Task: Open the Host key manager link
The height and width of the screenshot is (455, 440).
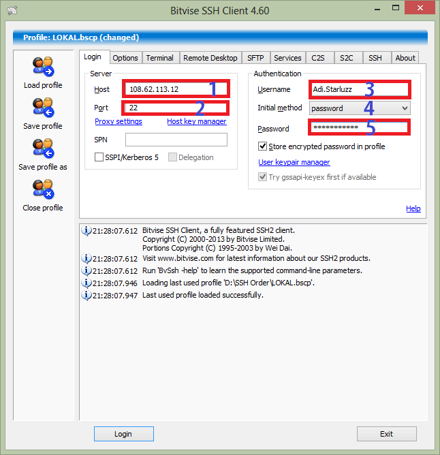Action: click(197, 121)
